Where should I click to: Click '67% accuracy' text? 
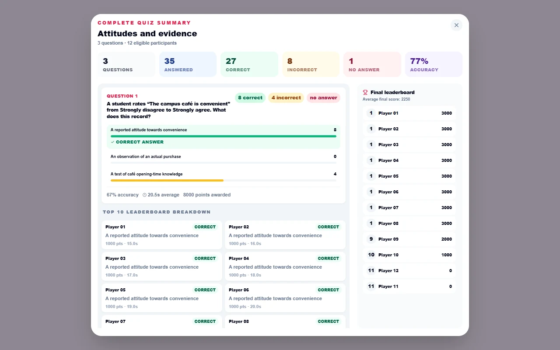coord(122,195)
